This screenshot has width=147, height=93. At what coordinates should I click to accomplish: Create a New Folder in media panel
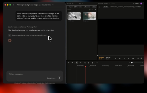click(x=78, y=7)
